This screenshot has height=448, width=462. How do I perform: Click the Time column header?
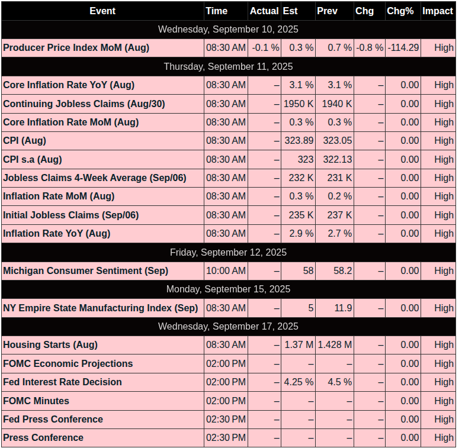[226, 11]
